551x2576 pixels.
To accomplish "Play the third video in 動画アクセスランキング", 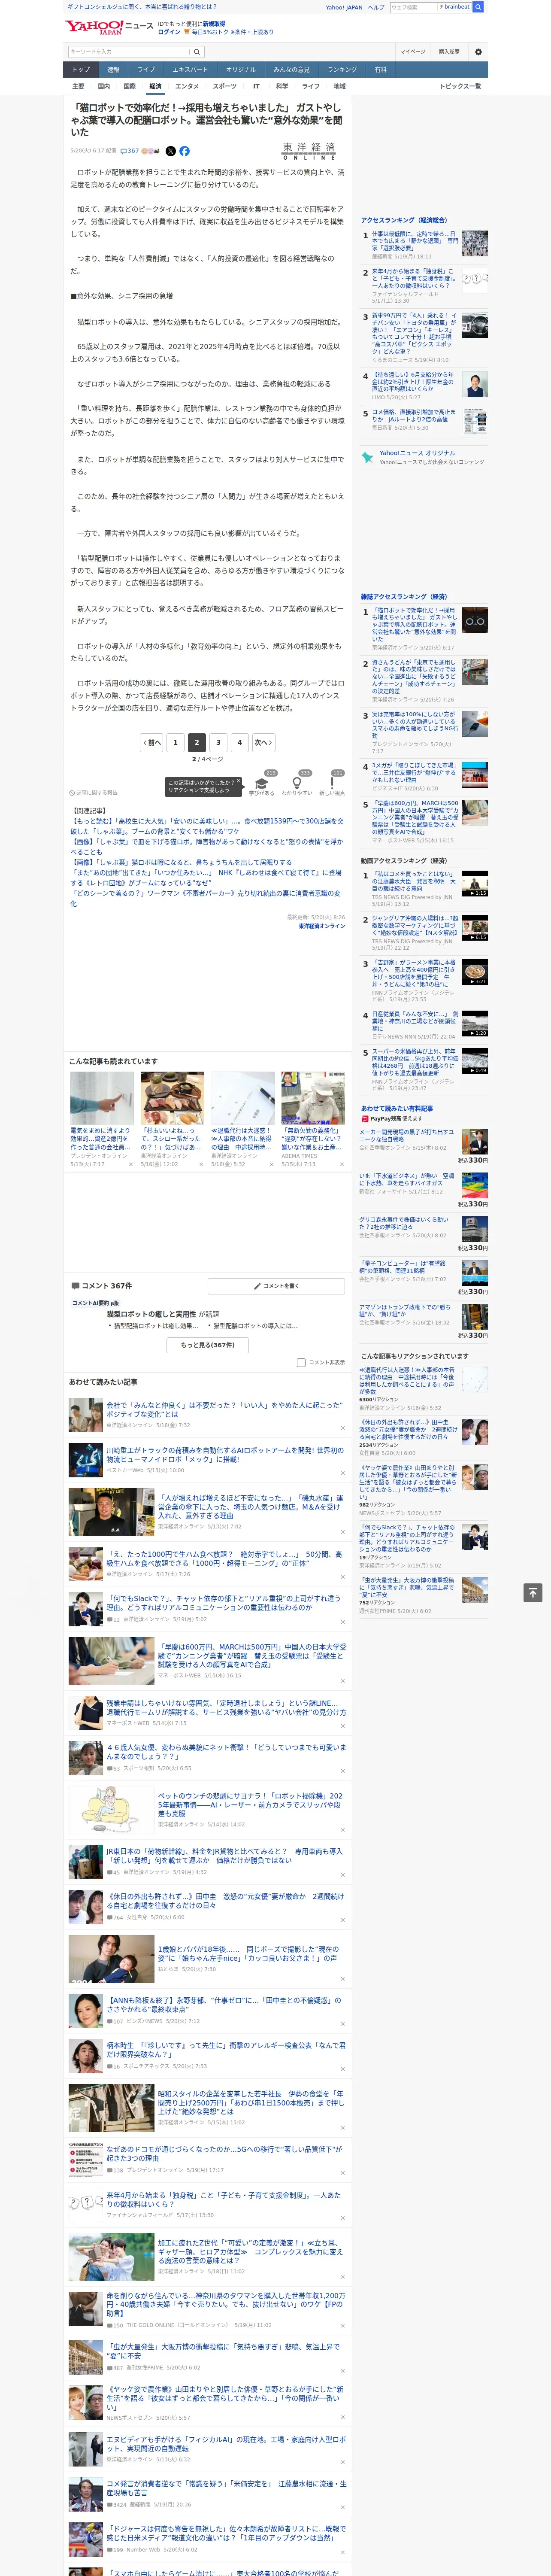I will (475, 972).
